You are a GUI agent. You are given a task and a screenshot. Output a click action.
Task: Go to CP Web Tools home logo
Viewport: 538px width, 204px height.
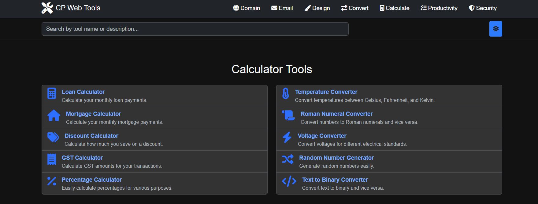(71, 8)
